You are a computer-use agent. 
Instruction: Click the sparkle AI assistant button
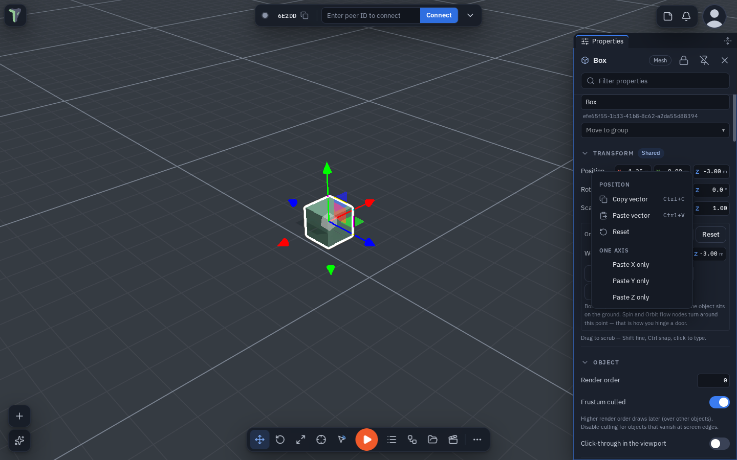pos(19,441)
